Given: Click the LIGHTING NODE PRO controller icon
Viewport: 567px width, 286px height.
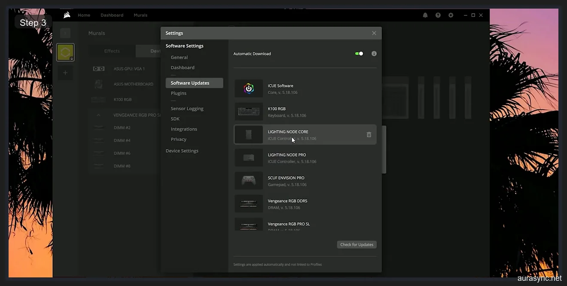Looking at the screenshot, I should click(249, 157).
